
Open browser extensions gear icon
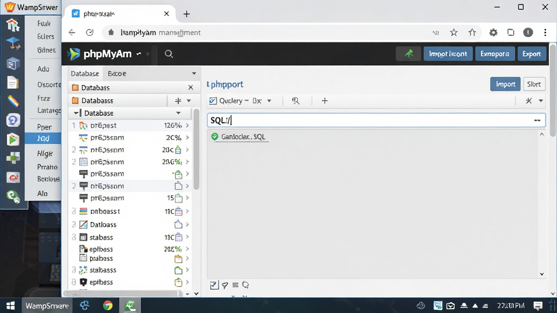pos(493,33)
